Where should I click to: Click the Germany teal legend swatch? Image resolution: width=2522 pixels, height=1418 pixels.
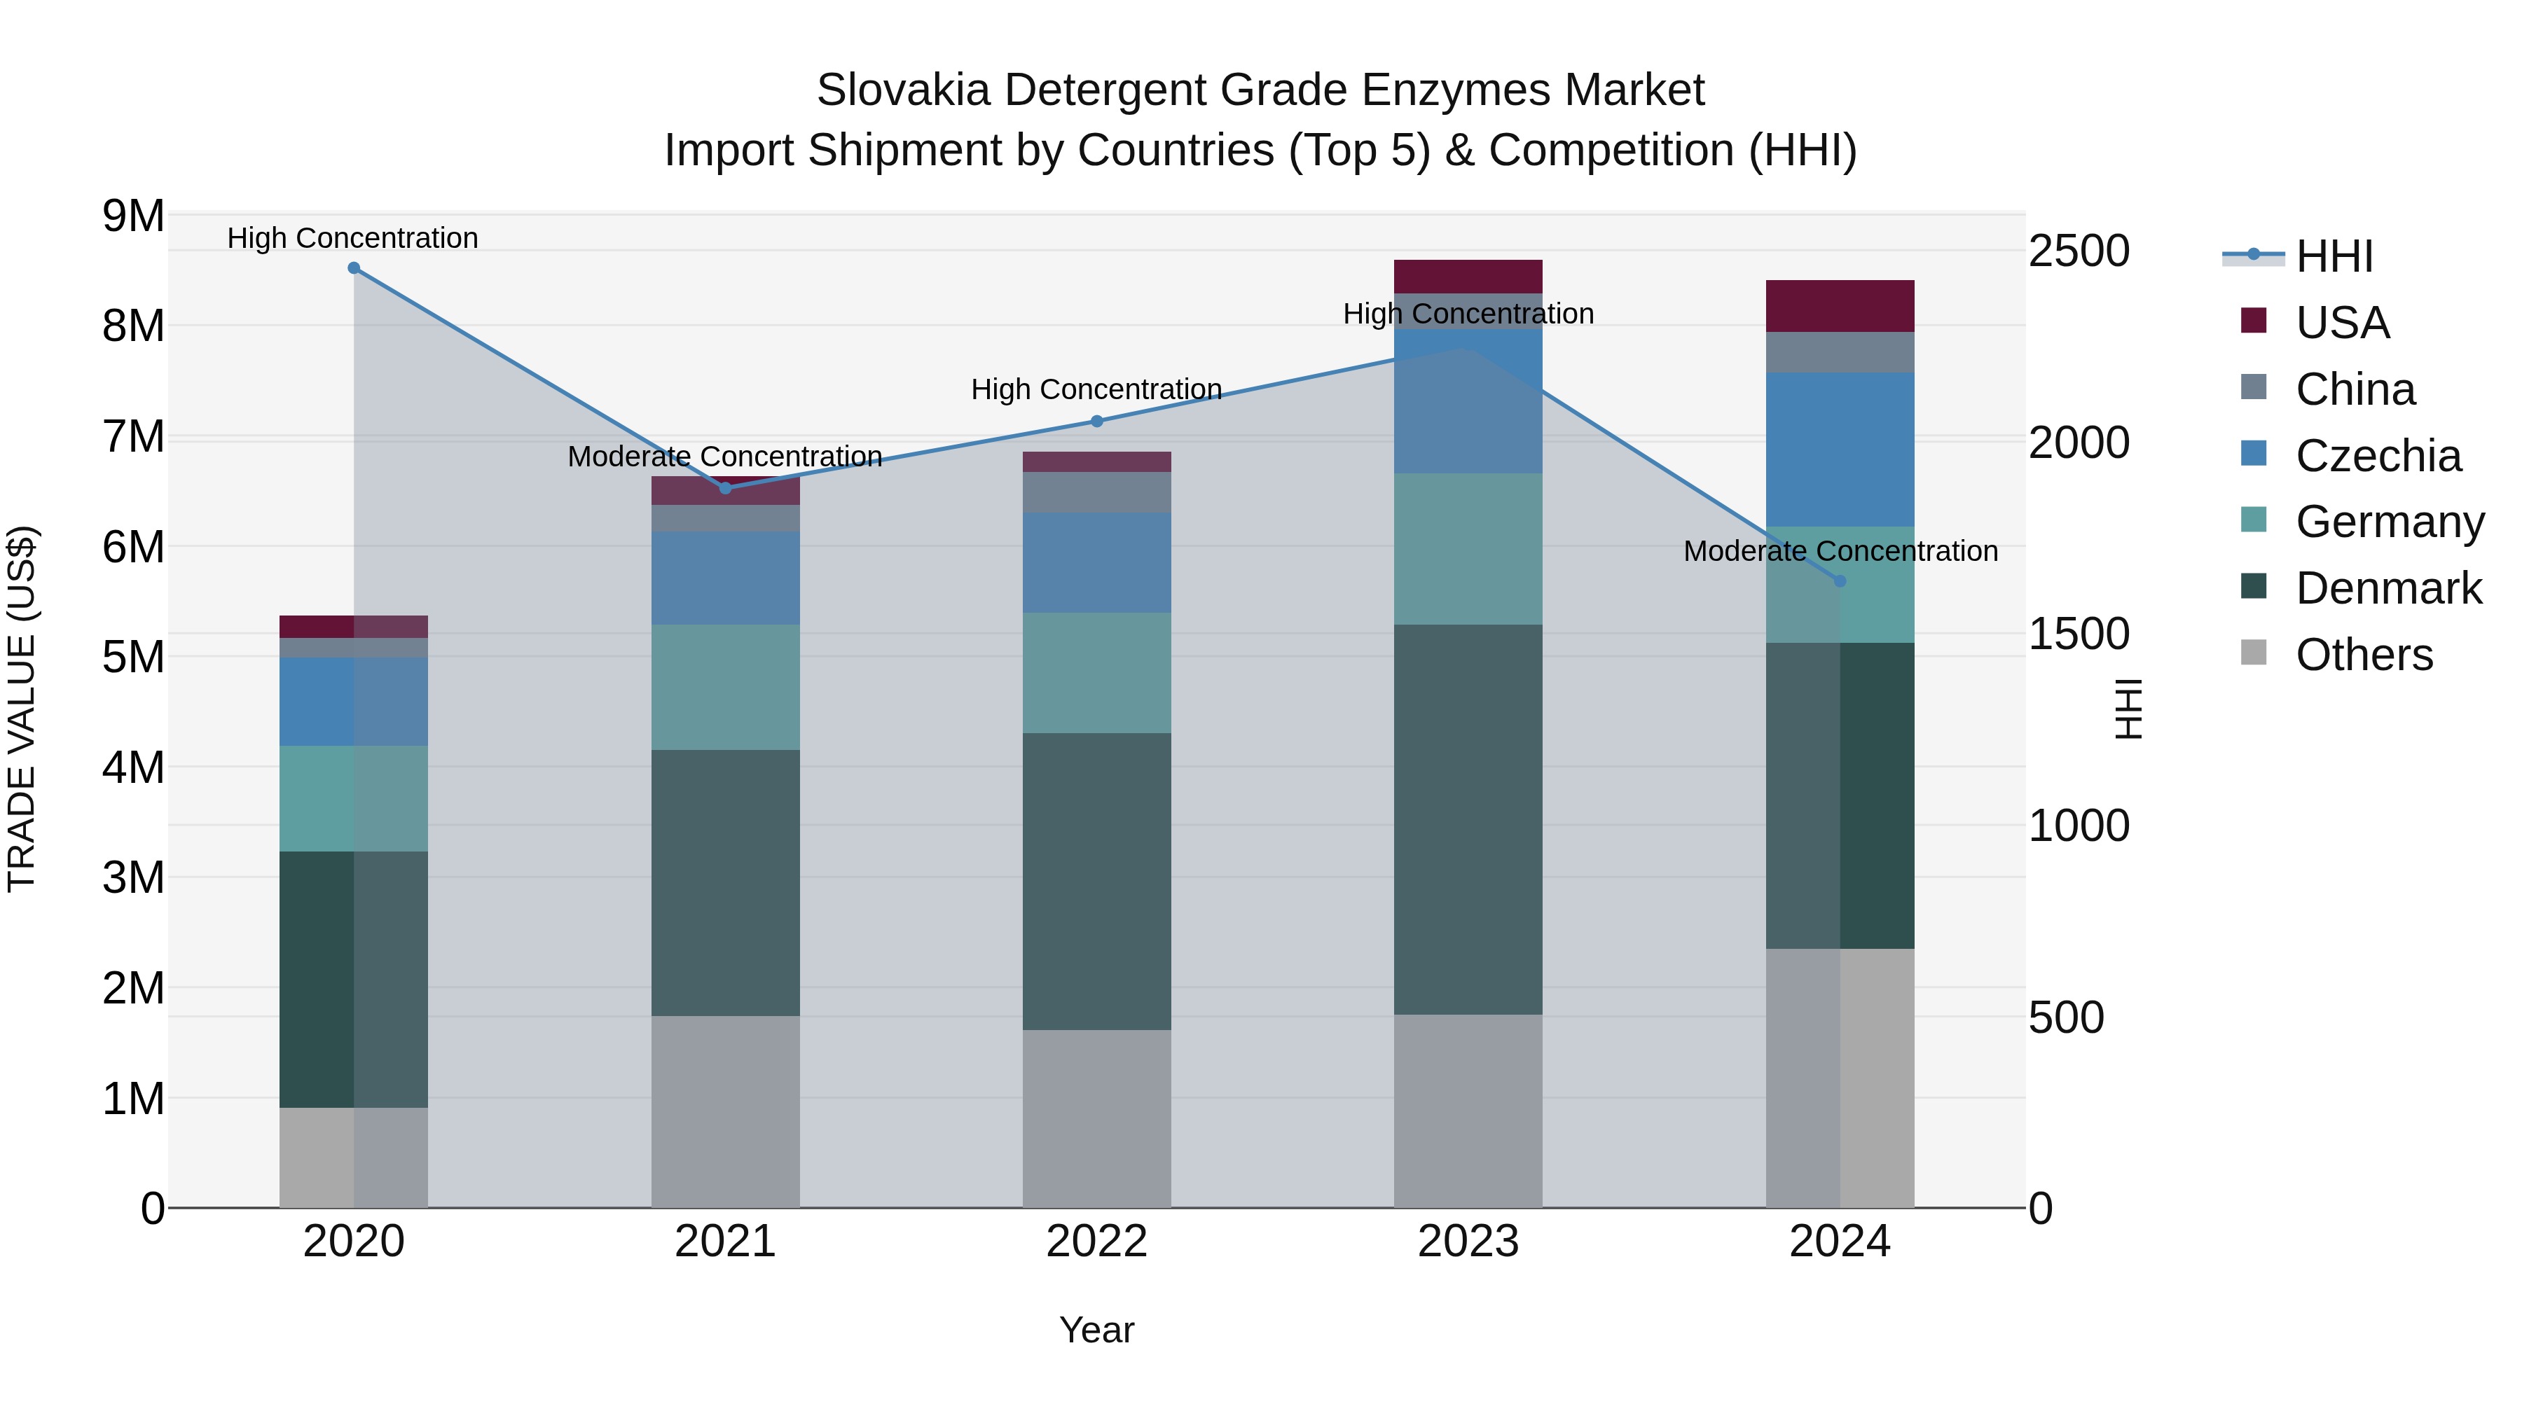coord(2254,519)
